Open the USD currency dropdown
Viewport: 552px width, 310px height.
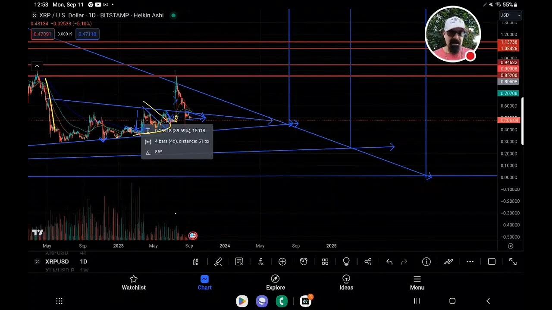(510, 15)
